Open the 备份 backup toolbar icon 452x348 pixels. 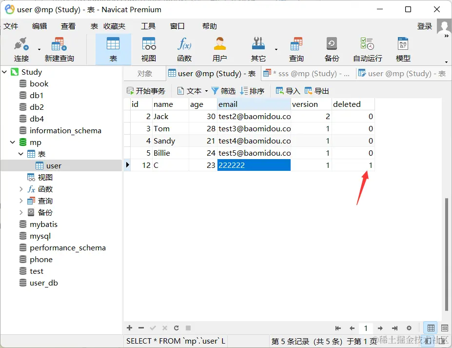(x=332, y=49)
